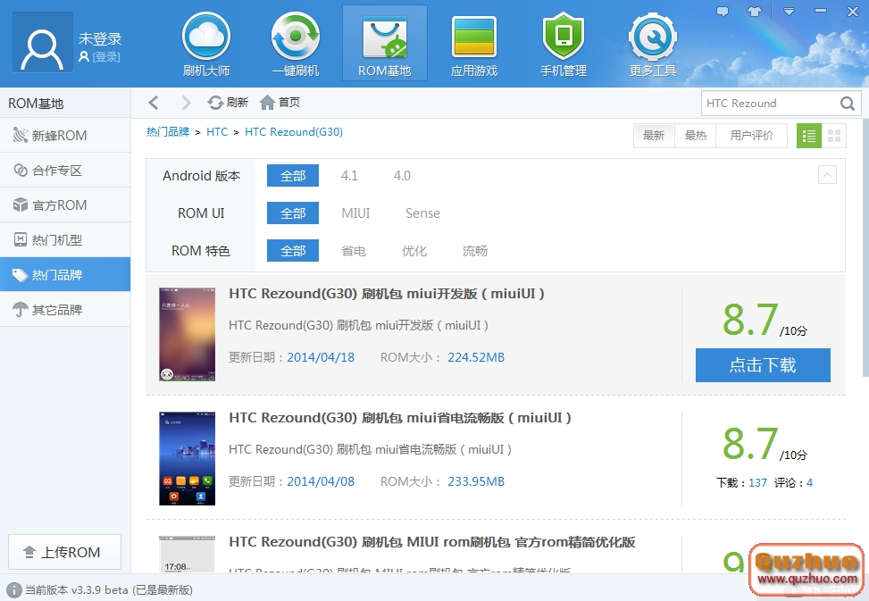869x601 pixels.
Task: Open the title bar dropdown arrow
Action: 788,12
